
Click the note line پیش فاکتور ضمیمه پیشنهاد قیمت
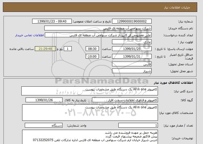tap(131, 136)
